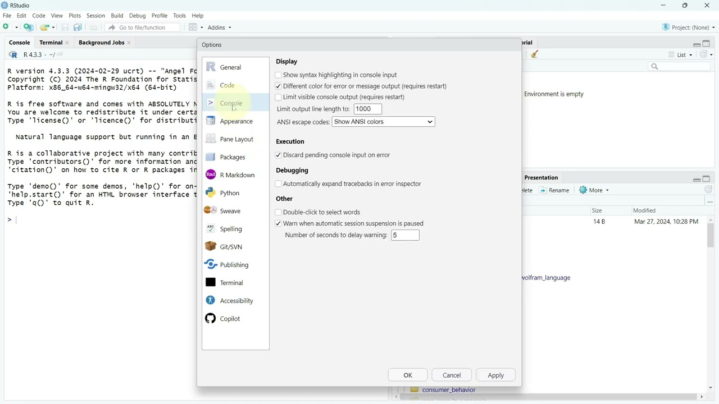Viewport: 719px width, 404px height.
Task: Click the Workspace panes grid icon
Action: pos(193,27)
